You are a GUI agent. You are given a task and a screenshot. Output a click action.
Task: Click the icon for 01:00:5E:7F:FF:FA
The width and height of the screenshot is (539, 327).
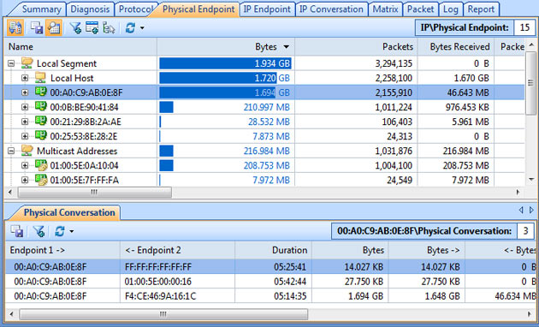point(41,180)
